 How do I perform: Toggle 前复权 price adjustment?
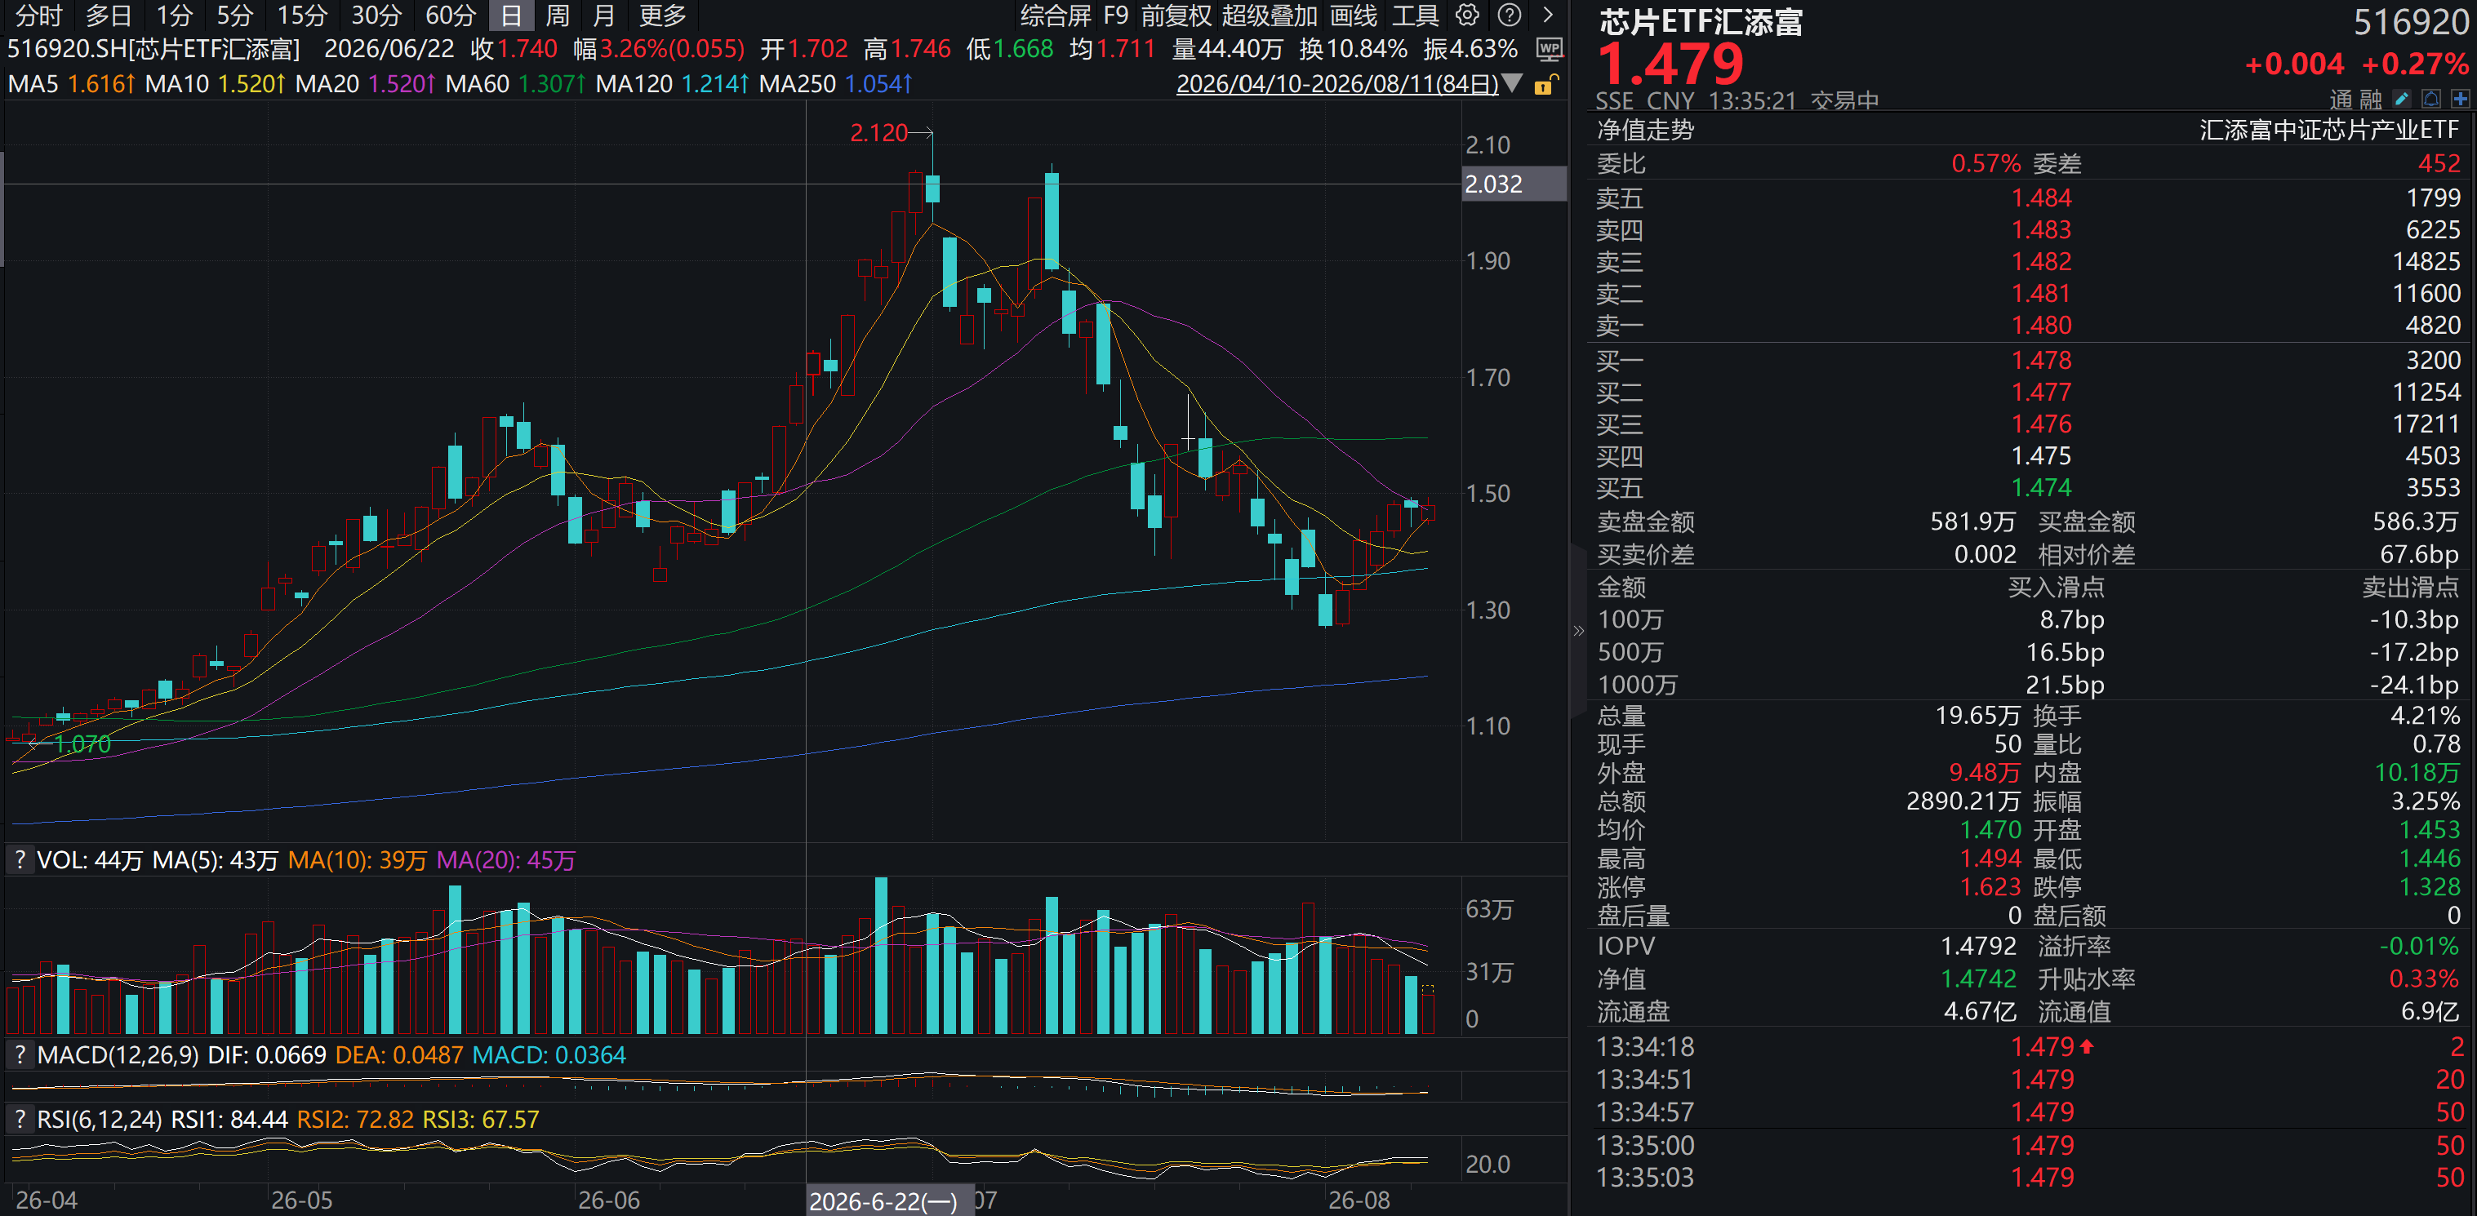coord(1176,16)
